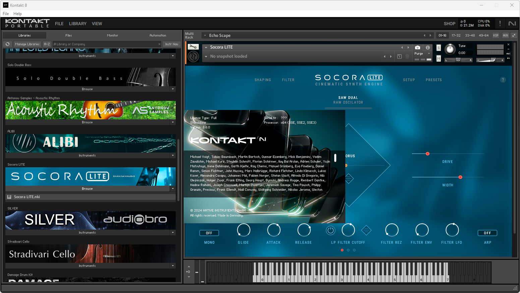Toggle the A-Z sort button
520x293 pixels.
pyautogui.click(x=47, y=44)
